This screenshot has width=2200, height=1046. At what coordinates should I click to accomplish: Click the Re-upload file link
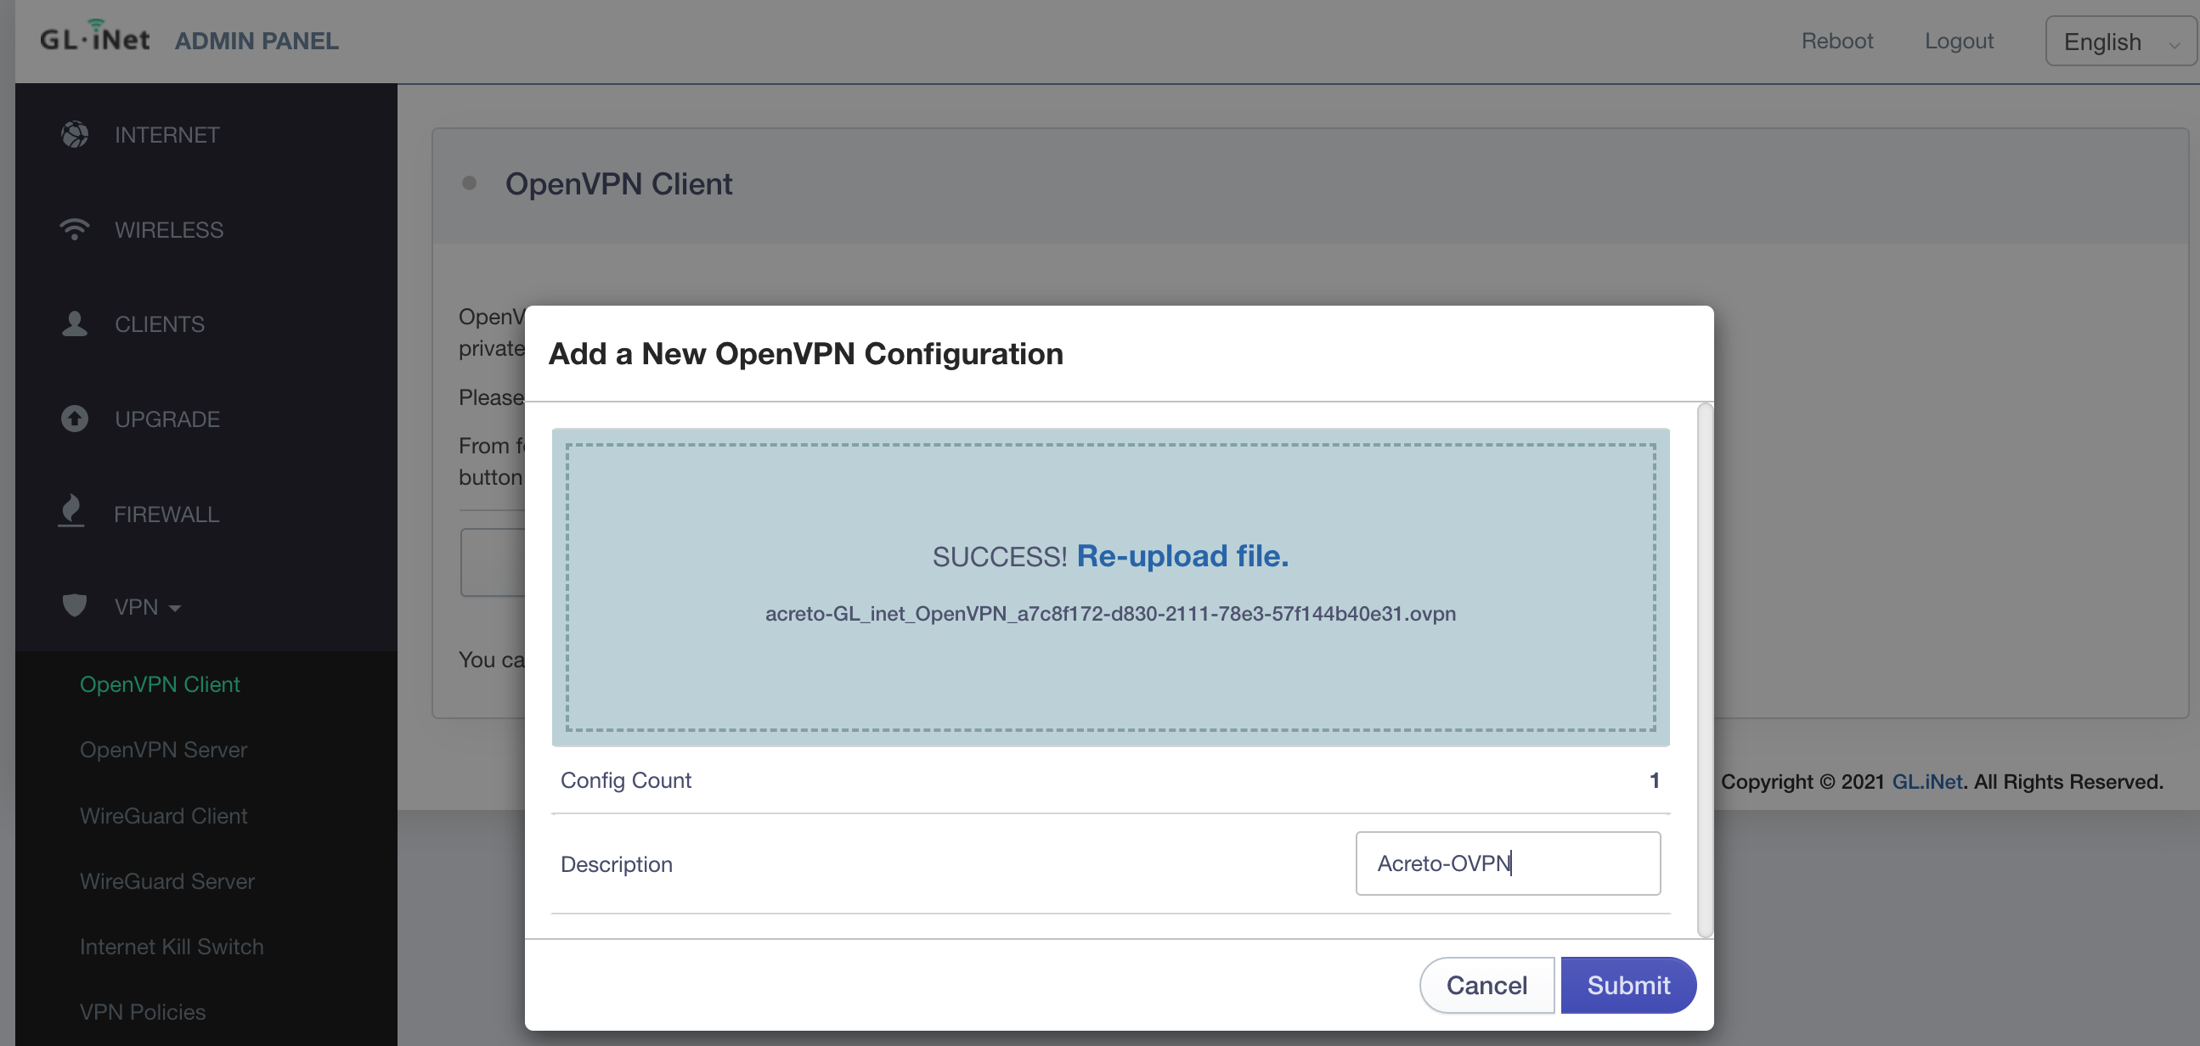pos(1182,556)
